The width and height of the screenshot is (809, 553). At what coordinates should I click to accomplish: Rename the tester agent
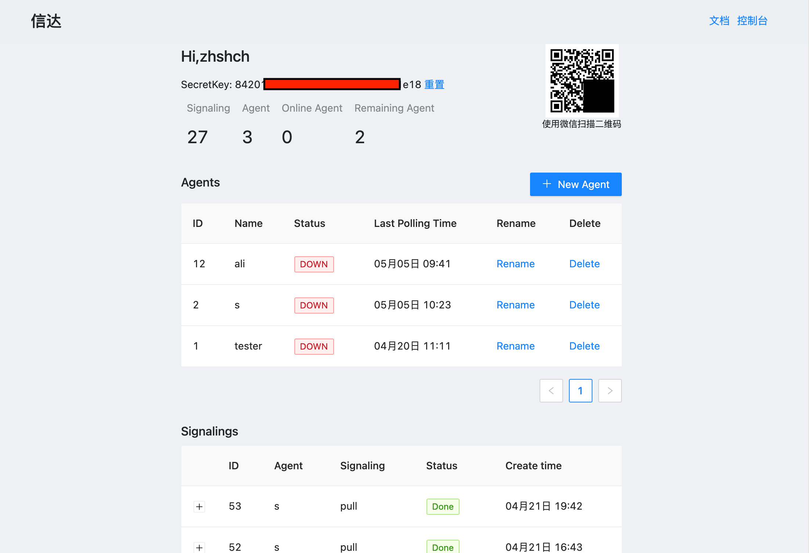[x=515, y=346]
